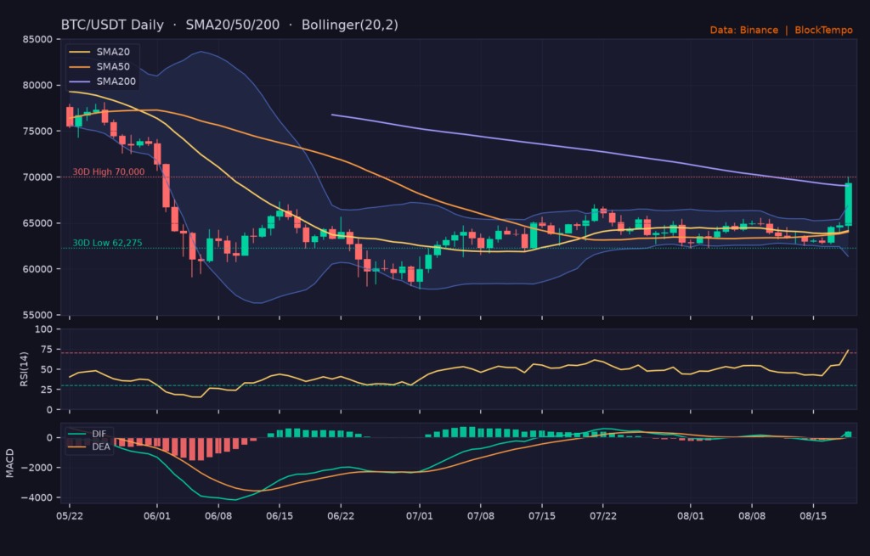Click the MACD axis title
This screenshot has height=556, width=870.
[9, 463]
